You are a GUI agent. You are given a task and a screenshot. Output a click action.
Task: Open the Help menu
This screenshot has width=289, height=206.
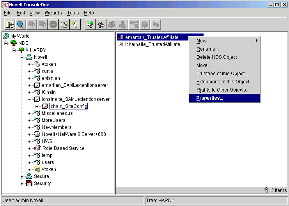click(x=89, y=13)
